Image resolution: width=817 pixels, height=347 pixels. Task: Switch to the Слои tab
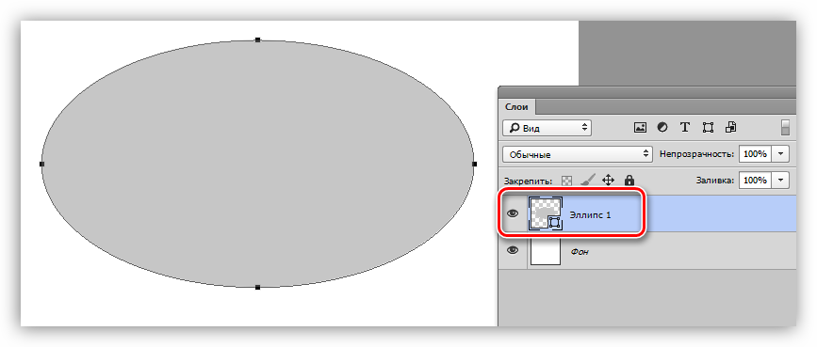coord(517,106)
